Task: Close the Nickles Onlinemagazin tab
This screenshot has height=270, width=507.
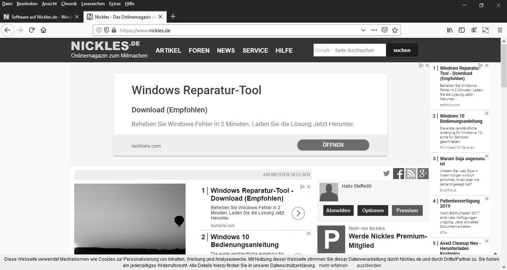Action: pyautogui.click(x=160, y=17)
